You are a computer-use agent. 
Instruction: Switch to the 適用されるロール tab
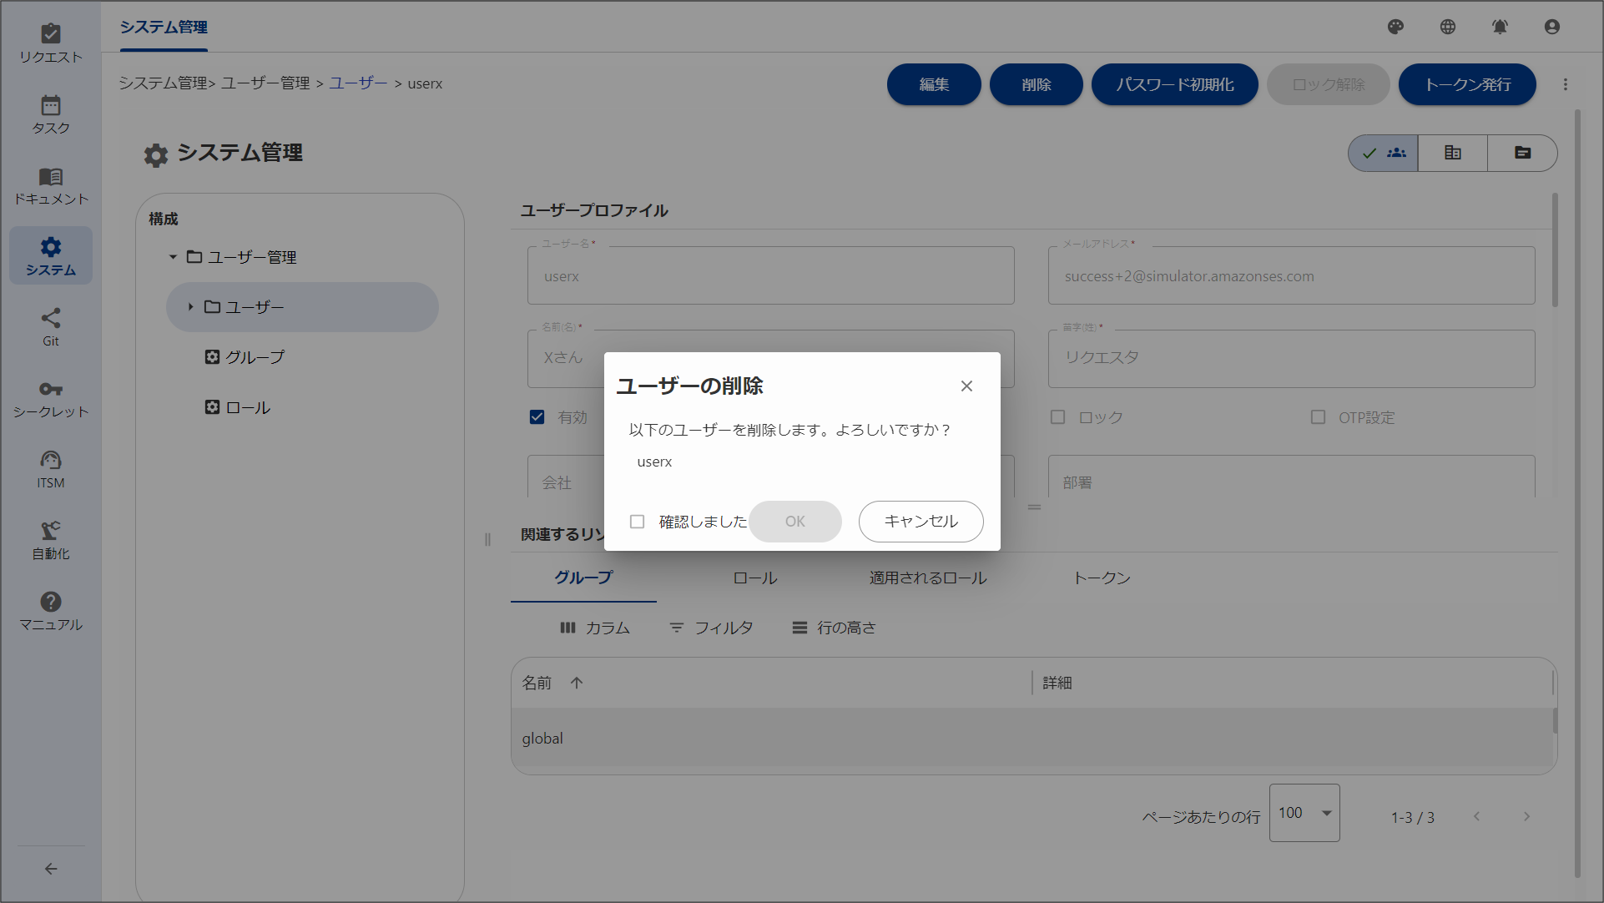point(928,578)
